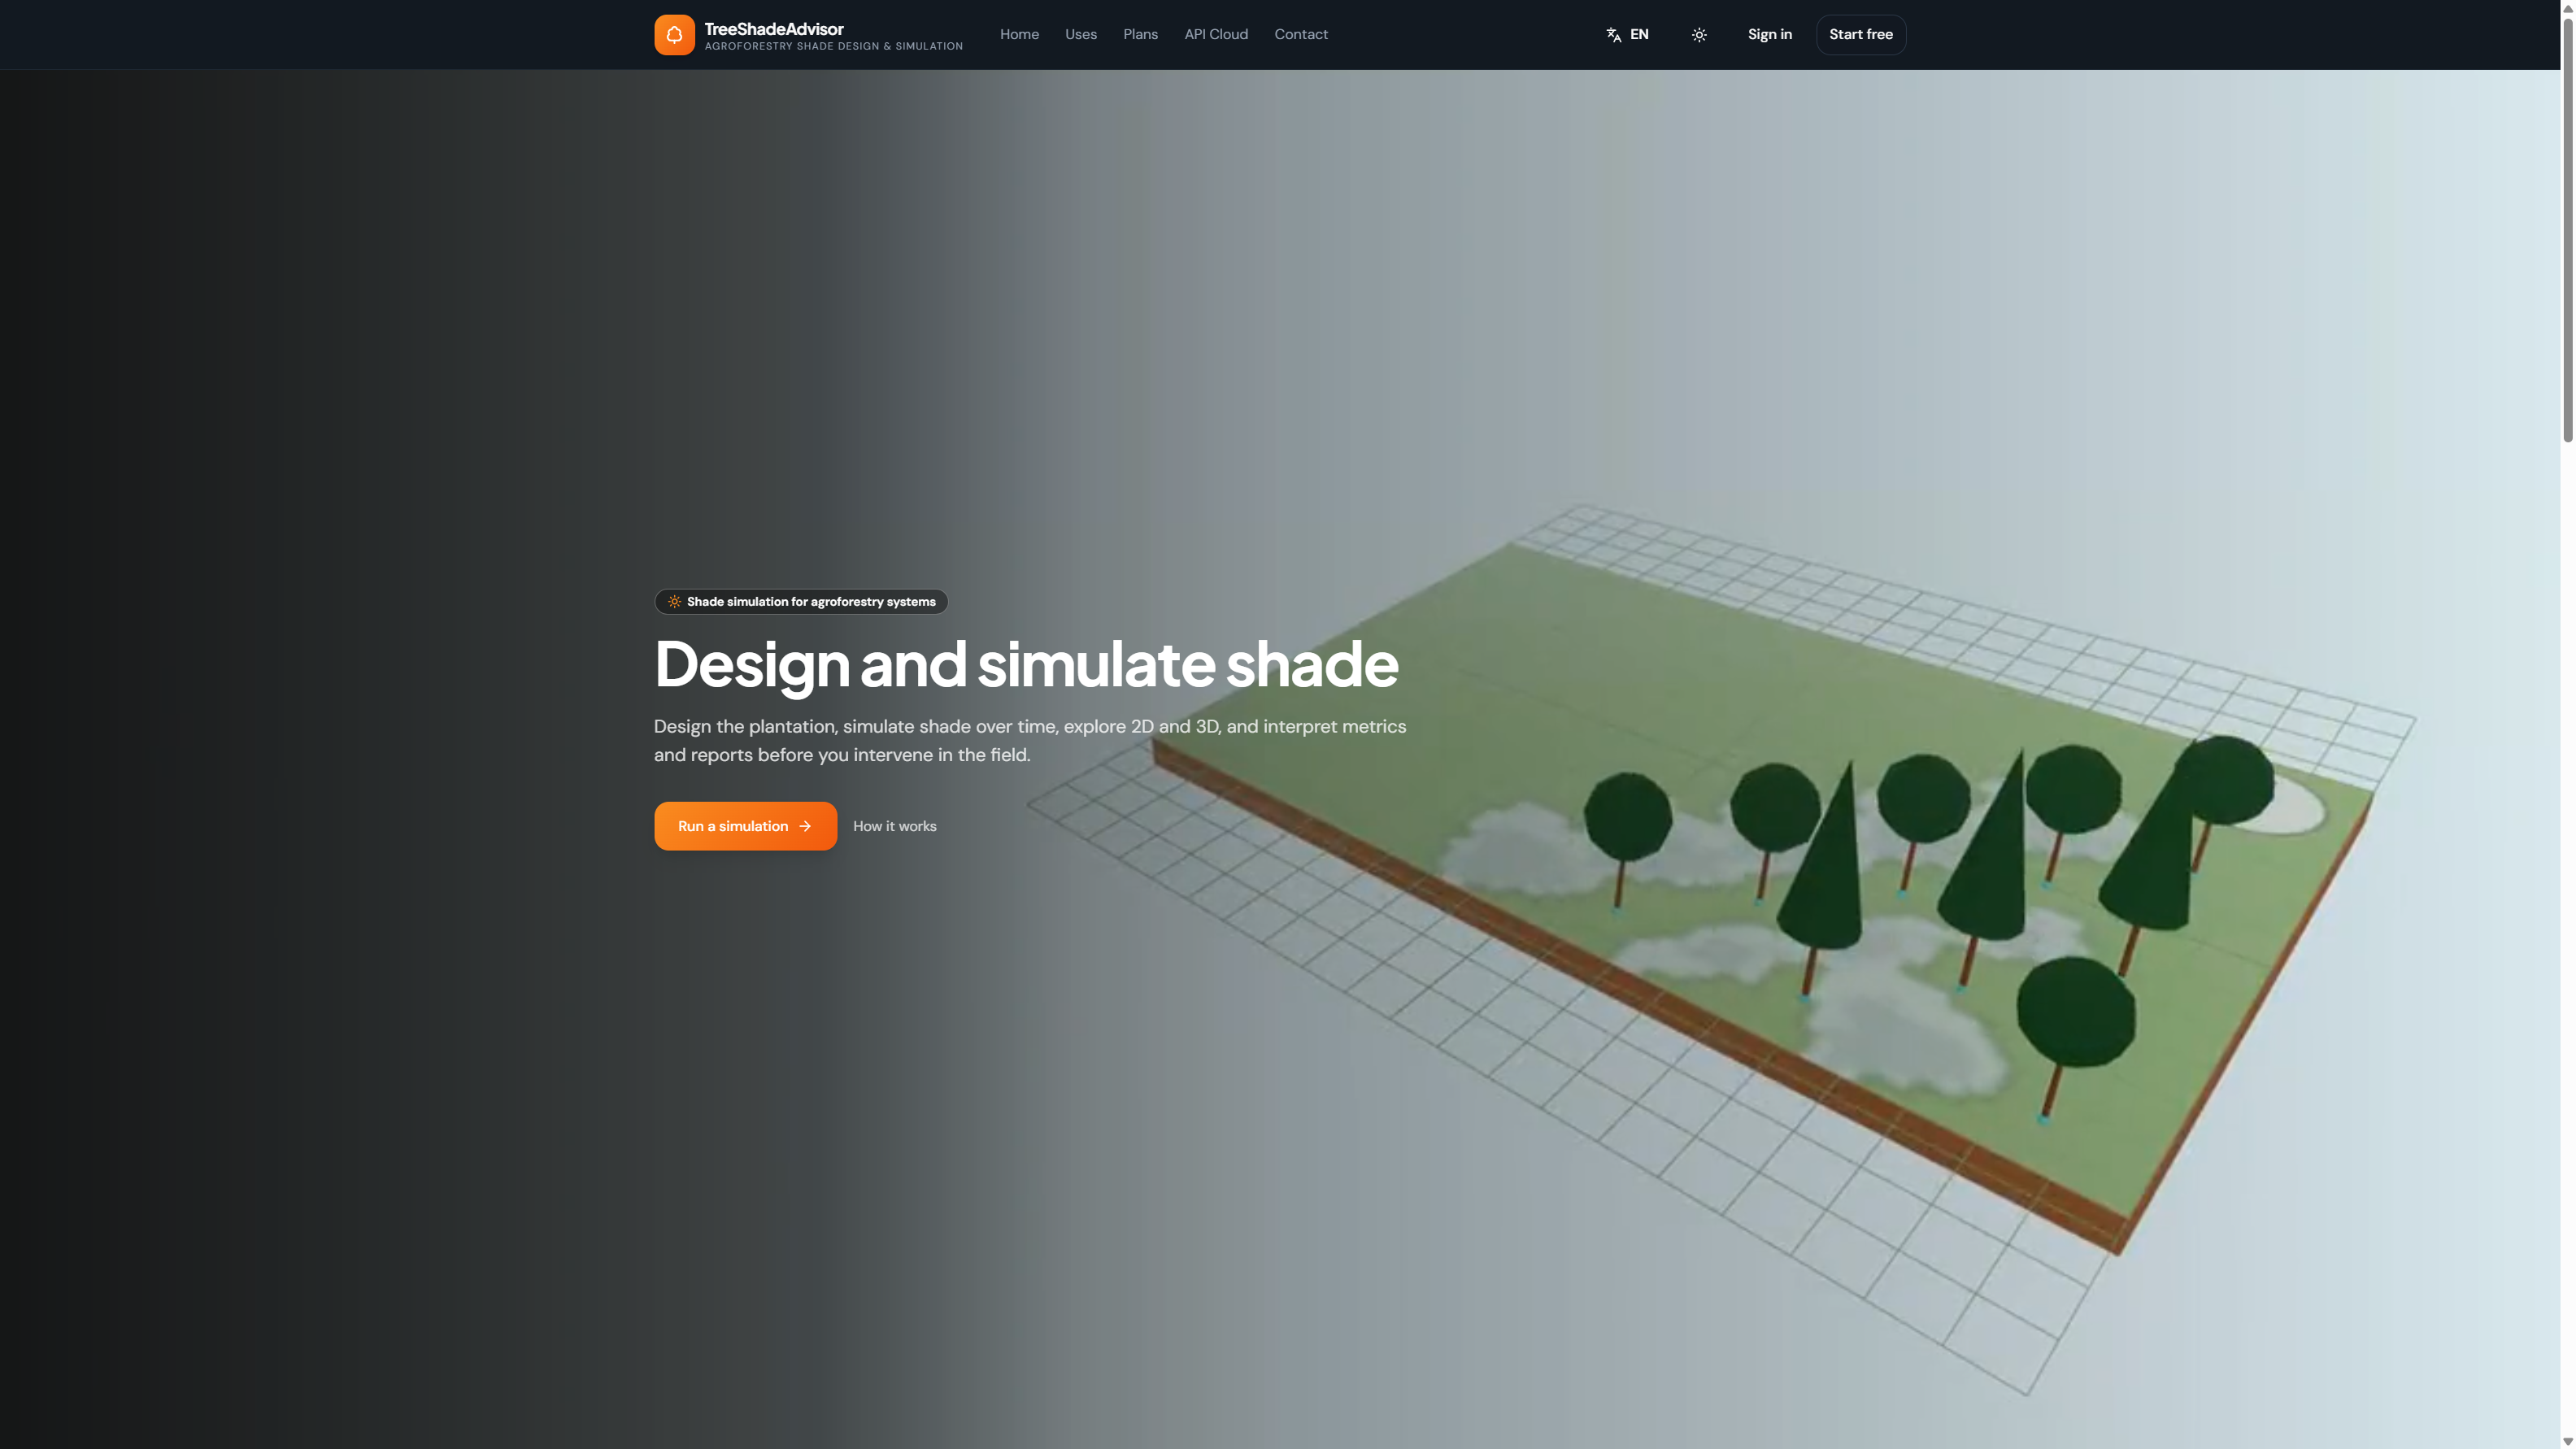
Task: Click the page scrollbar down arrow
Action: point(2567,1441)
